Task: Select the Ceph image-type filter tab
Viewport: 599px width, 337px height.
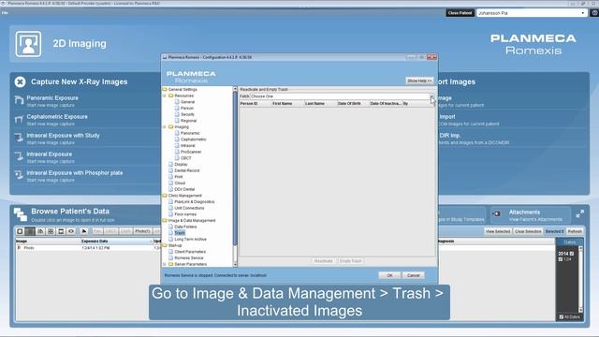Action: click(x=125, y=231)
